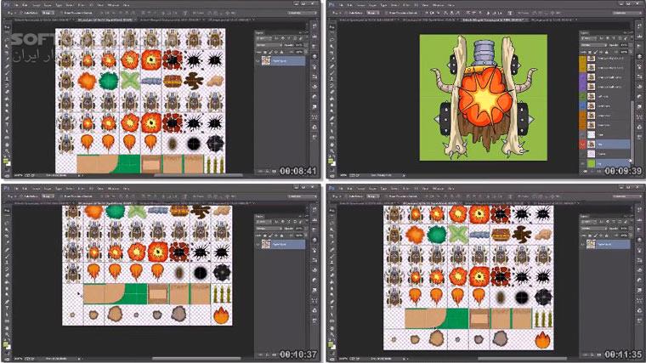Open the Auto-Select Group dropdown in 00:08:41 window

click(48, 13)
